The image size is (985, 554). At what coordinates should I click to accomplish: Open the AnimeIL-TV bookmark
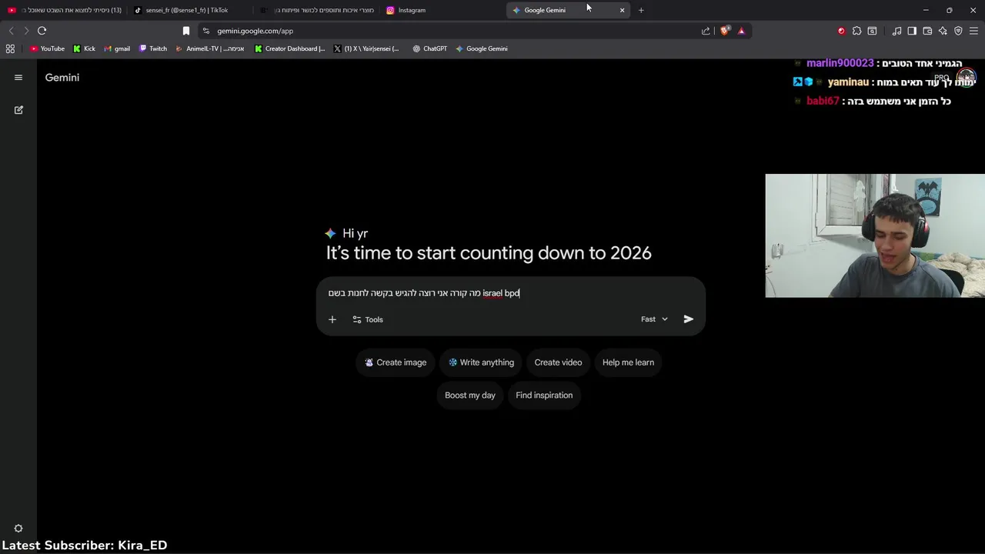(x=209, y=48)
